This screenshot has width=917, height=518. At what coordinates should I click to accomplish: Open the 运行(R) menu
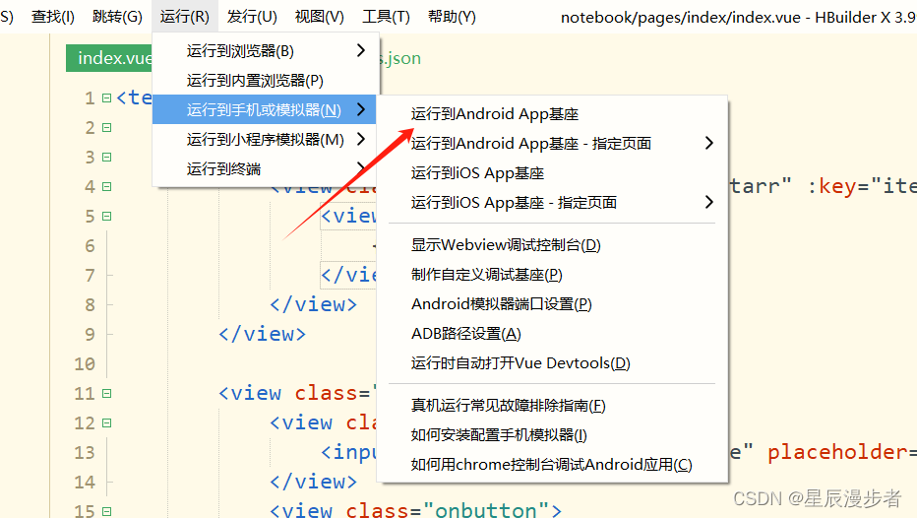click(x=184, y=17)
